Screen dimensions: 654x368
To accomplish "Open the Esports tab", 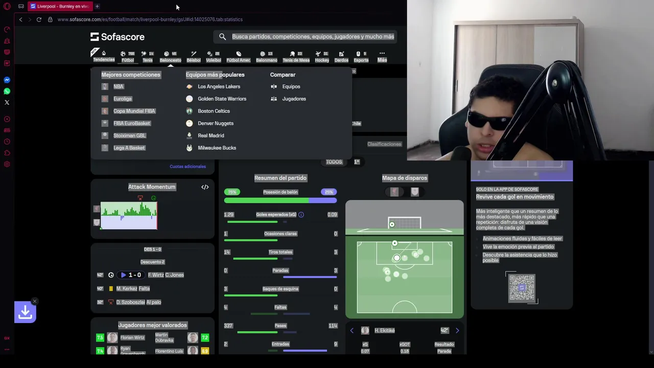I will 361,56.
